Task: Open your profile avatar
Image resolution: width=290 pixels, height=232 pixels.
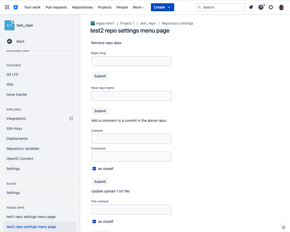Action: tap(281, 7)
